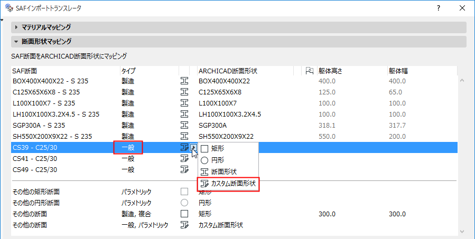Click ARCHICAD profile name SGP300A
475x239 pixels.
click(x=212, y=125)
